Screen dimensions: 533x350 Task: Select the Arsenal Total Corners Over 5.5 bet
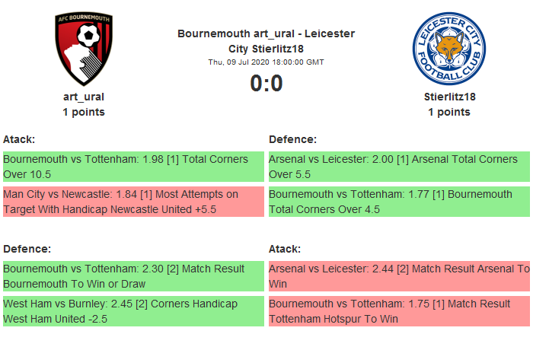tap(398, 167)
